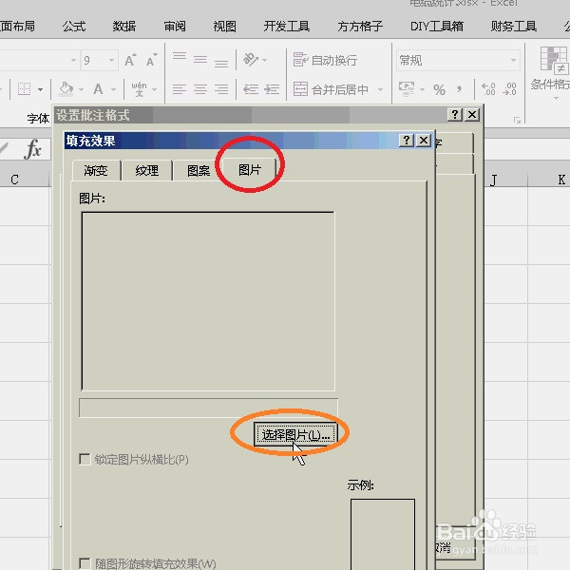Click the conditional formatting icon
The height and width of the screenshot is (570, 570).
pos(554,61)
